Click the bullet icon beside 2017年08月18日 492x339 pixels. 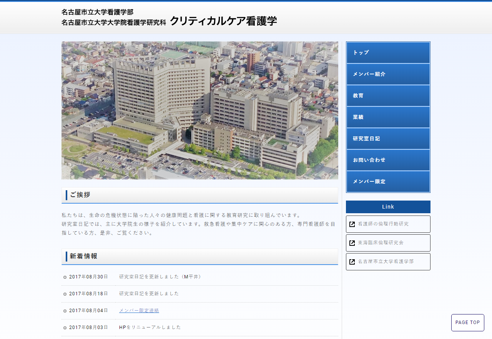click(x=65, y=294)
